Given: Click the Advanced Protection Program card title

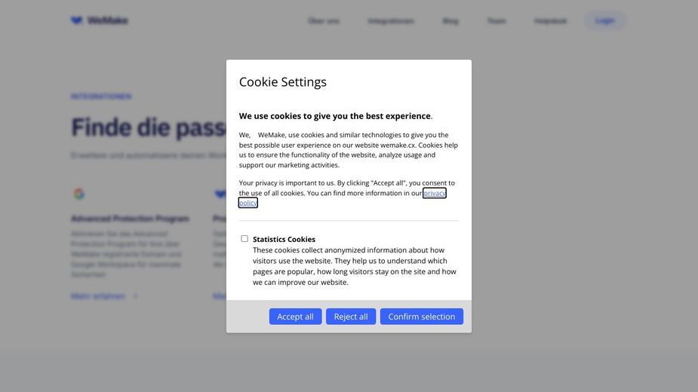Looking at the screenshot, I should tap(130, 219).
